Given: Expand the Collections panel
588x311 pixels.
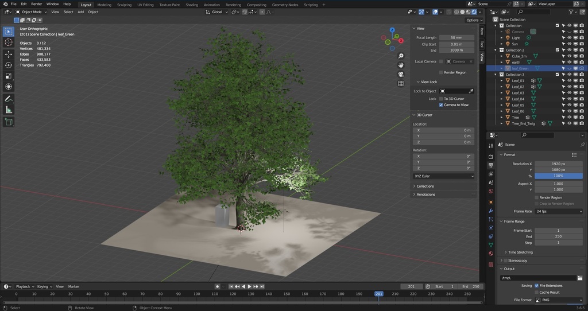Looking at the screenshot, I should (x=425, y=186).
